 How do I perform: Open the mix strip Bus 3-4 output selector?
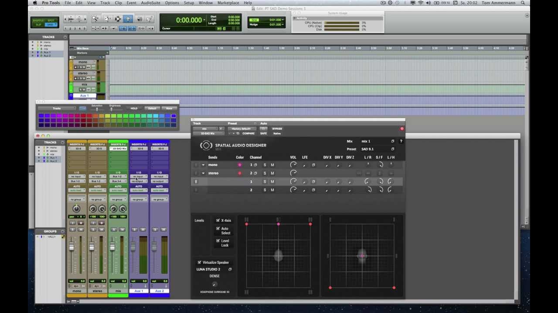coord(118,181)
